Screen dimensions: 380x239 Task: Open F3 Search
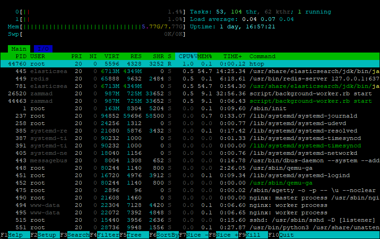click(x=75, y=235)
